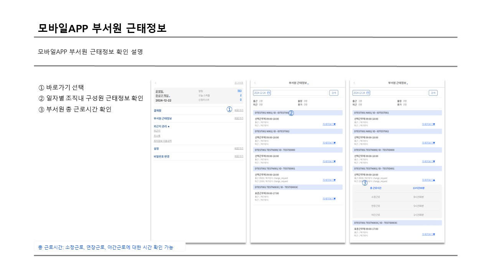This screenshot has height=276, width=491.
Task: Collapse the 외근지 관리 section arrow
Action: (x=168, y=126)
